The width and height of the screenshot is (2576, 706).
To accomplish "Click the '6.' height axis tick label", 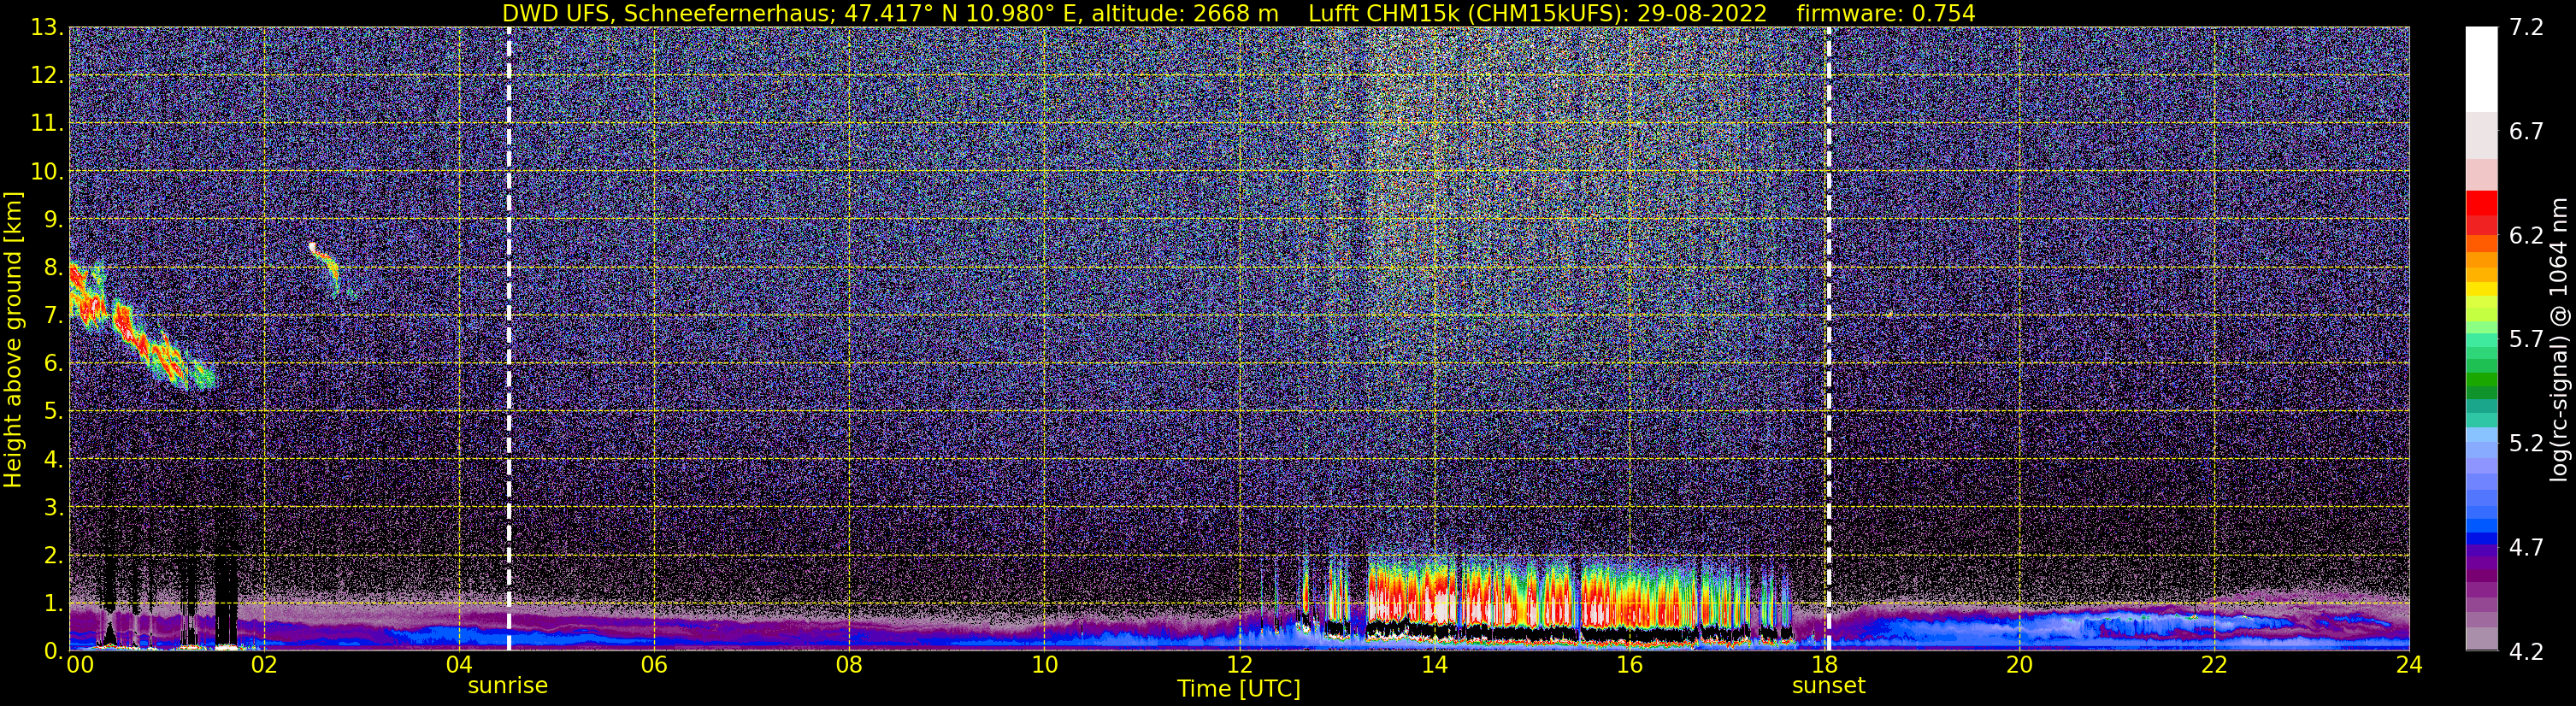I will click(53, 363).
